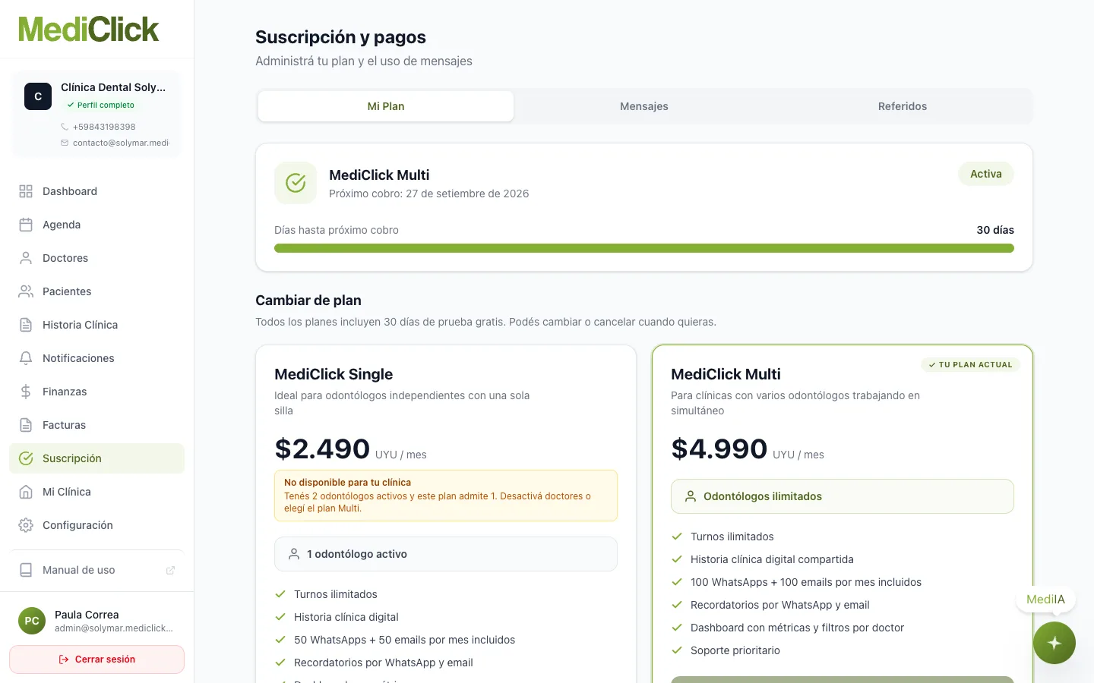The height and width of the screenshot is (683, 1094).
Task: Click the Próximo cobro date text
Action: point(428,194)
